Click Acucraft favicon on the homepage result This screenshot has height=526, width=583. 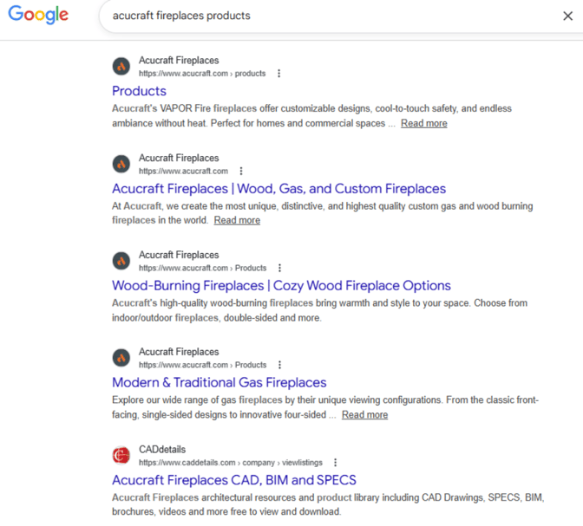pyautogui.click(x=121, y=164)
